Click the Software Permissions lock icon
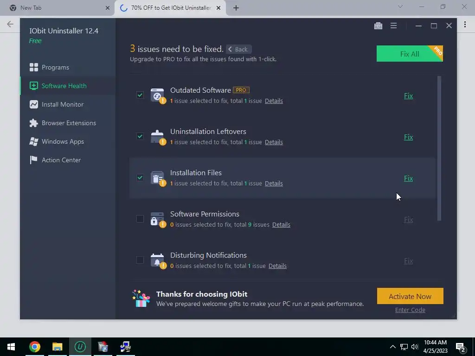Viewport: 475px width, 356px height. click(x=158, y=219)
